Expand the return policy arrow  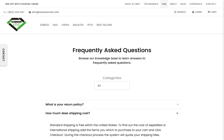(x=177, y=104)
